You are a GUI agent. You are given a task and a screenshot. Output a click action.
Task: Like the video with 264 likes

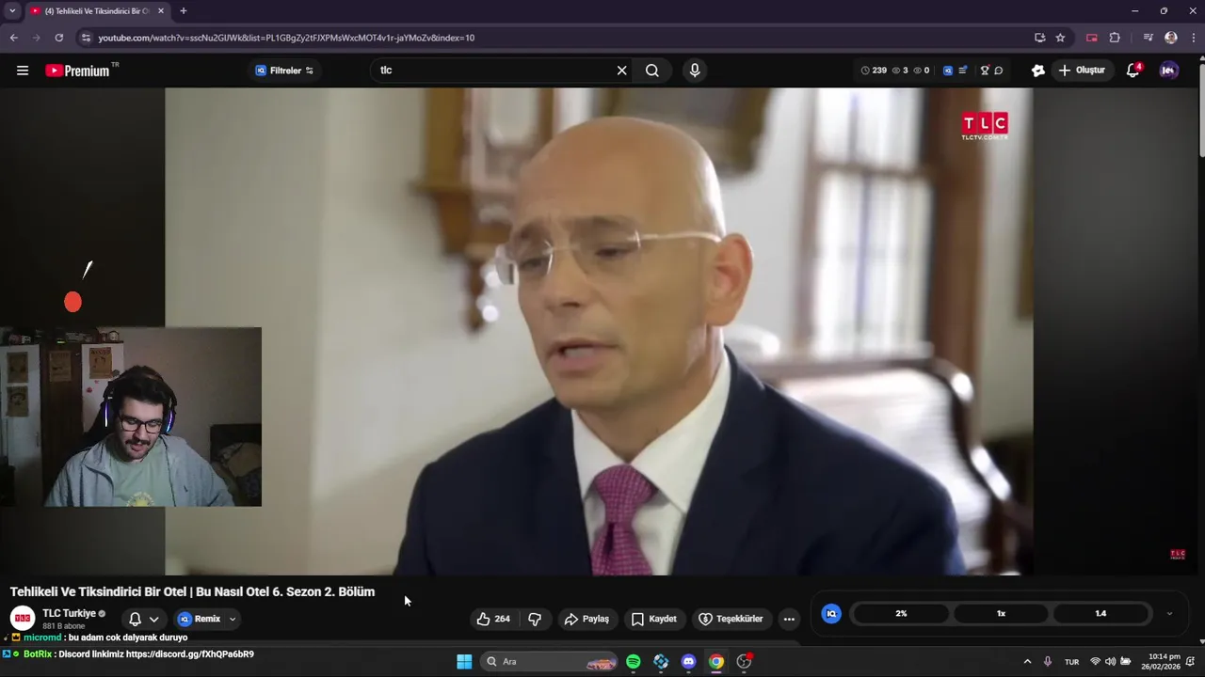point(493,619)
